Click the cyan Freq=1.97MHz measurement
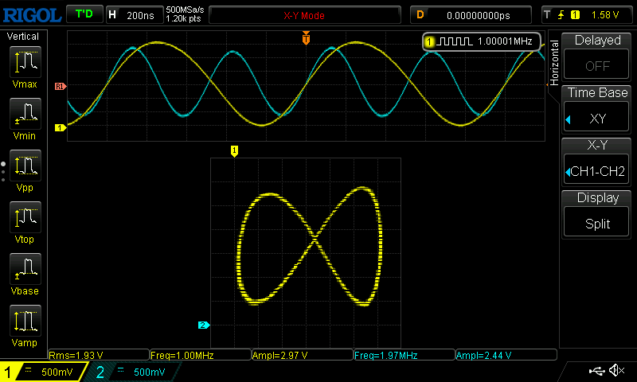The image size is (637, 382). tap(404, 355)
